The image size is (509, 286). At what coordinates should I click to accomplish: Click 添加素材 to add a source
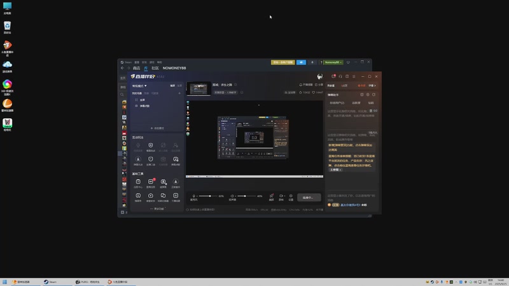click(x=157, y=128)
